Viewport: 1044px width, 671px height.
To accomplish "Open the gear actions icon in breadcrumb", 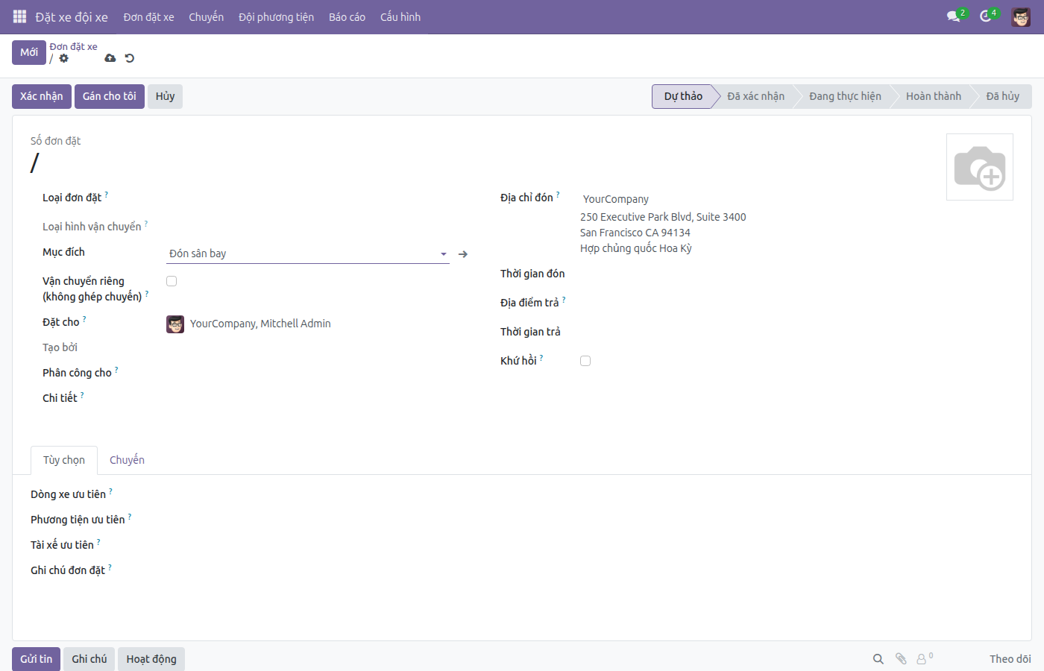I will click(64, 58).
